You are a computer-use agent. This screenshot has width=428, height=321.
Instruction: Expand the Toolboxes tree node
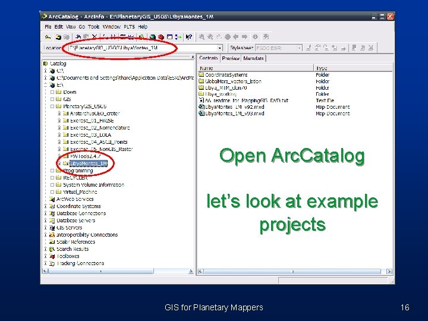pyautogui.click(x=46, y=256)
